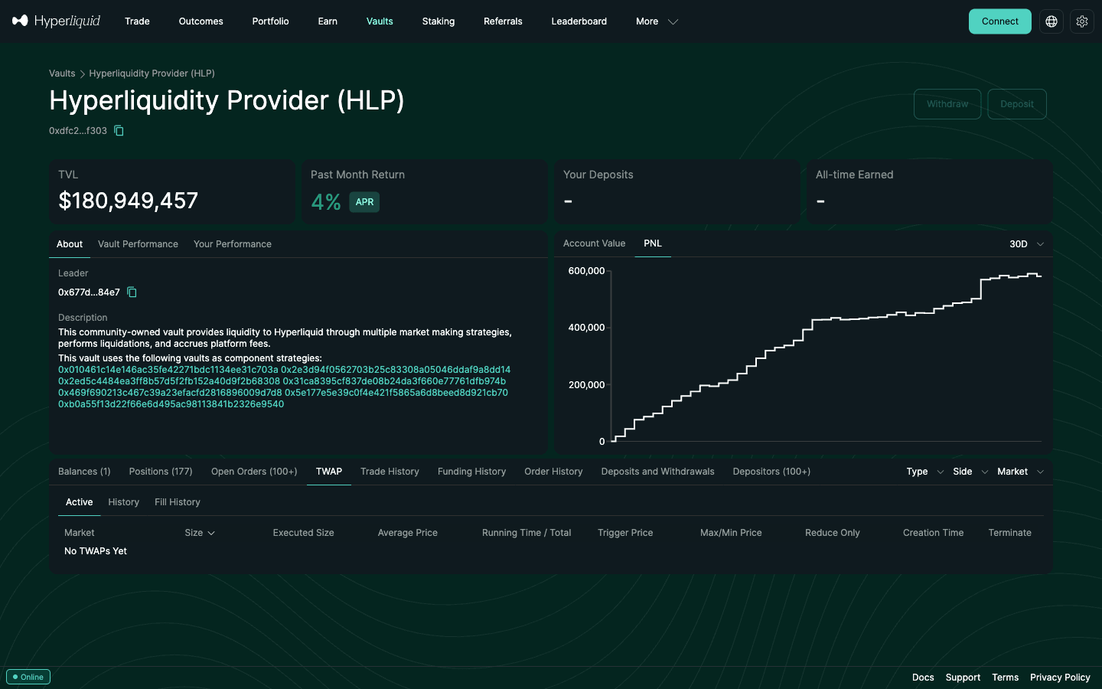Open the Referrals page
Viewport: 1102px width, 689px height.
(503, 21)
